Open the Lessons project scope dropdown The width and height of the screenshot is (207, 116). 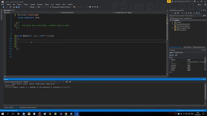click(x=31, y=13)
